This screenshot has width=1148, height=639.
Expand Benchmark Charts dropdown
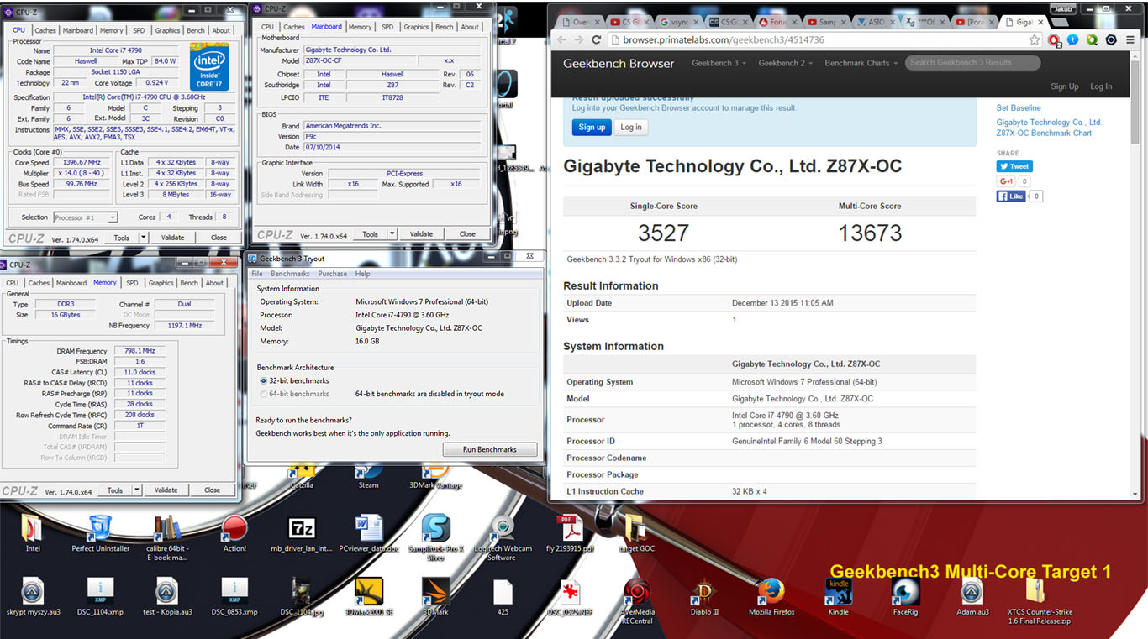[x=861, y=63]
